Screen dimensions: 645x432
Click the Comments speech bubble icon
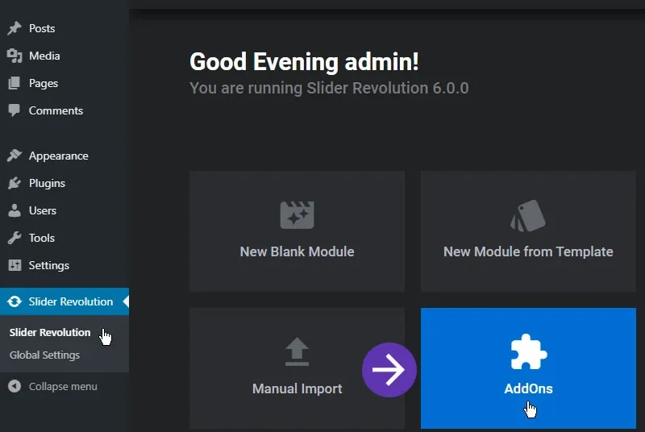coord(14,110)
